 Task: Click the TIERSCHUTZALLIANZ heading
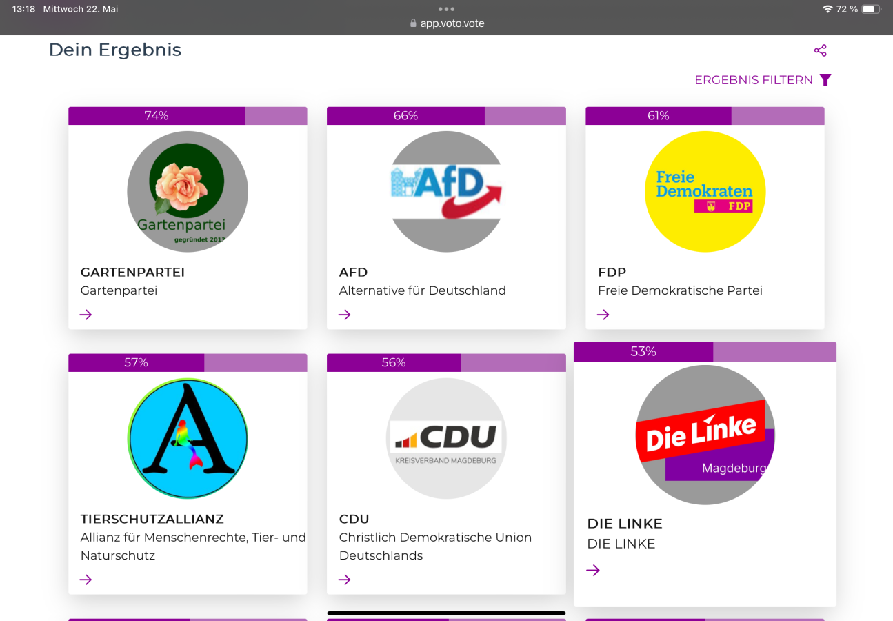point(152,519)
